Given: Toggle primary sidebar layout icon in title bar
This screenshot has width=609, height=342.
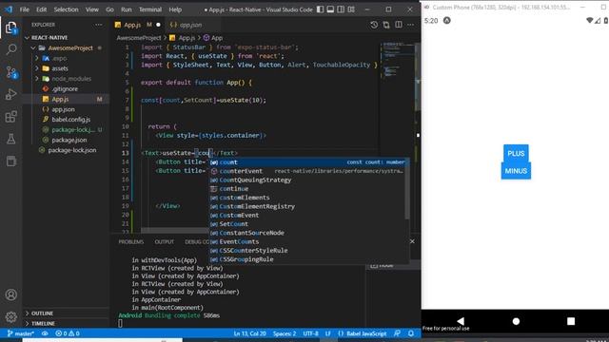Looking at the screenshot, I should coord(320,9).
